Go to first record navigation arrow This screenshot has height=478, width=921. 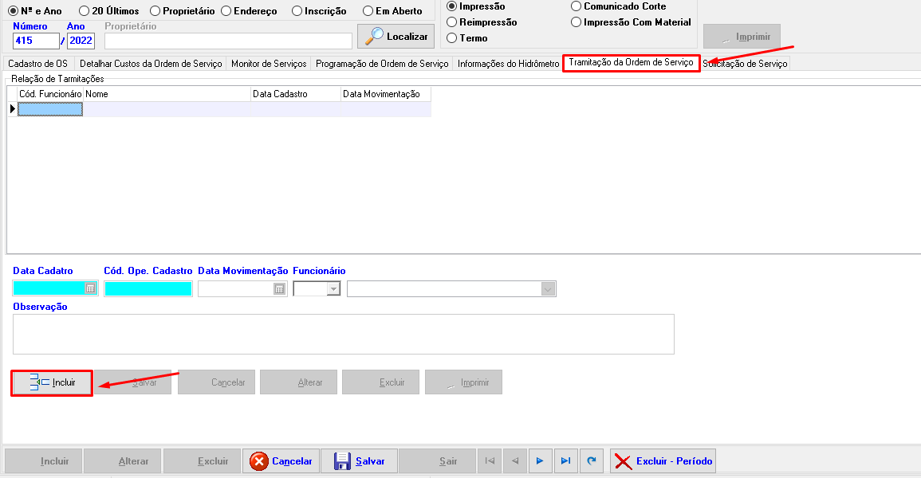point(490,461)
